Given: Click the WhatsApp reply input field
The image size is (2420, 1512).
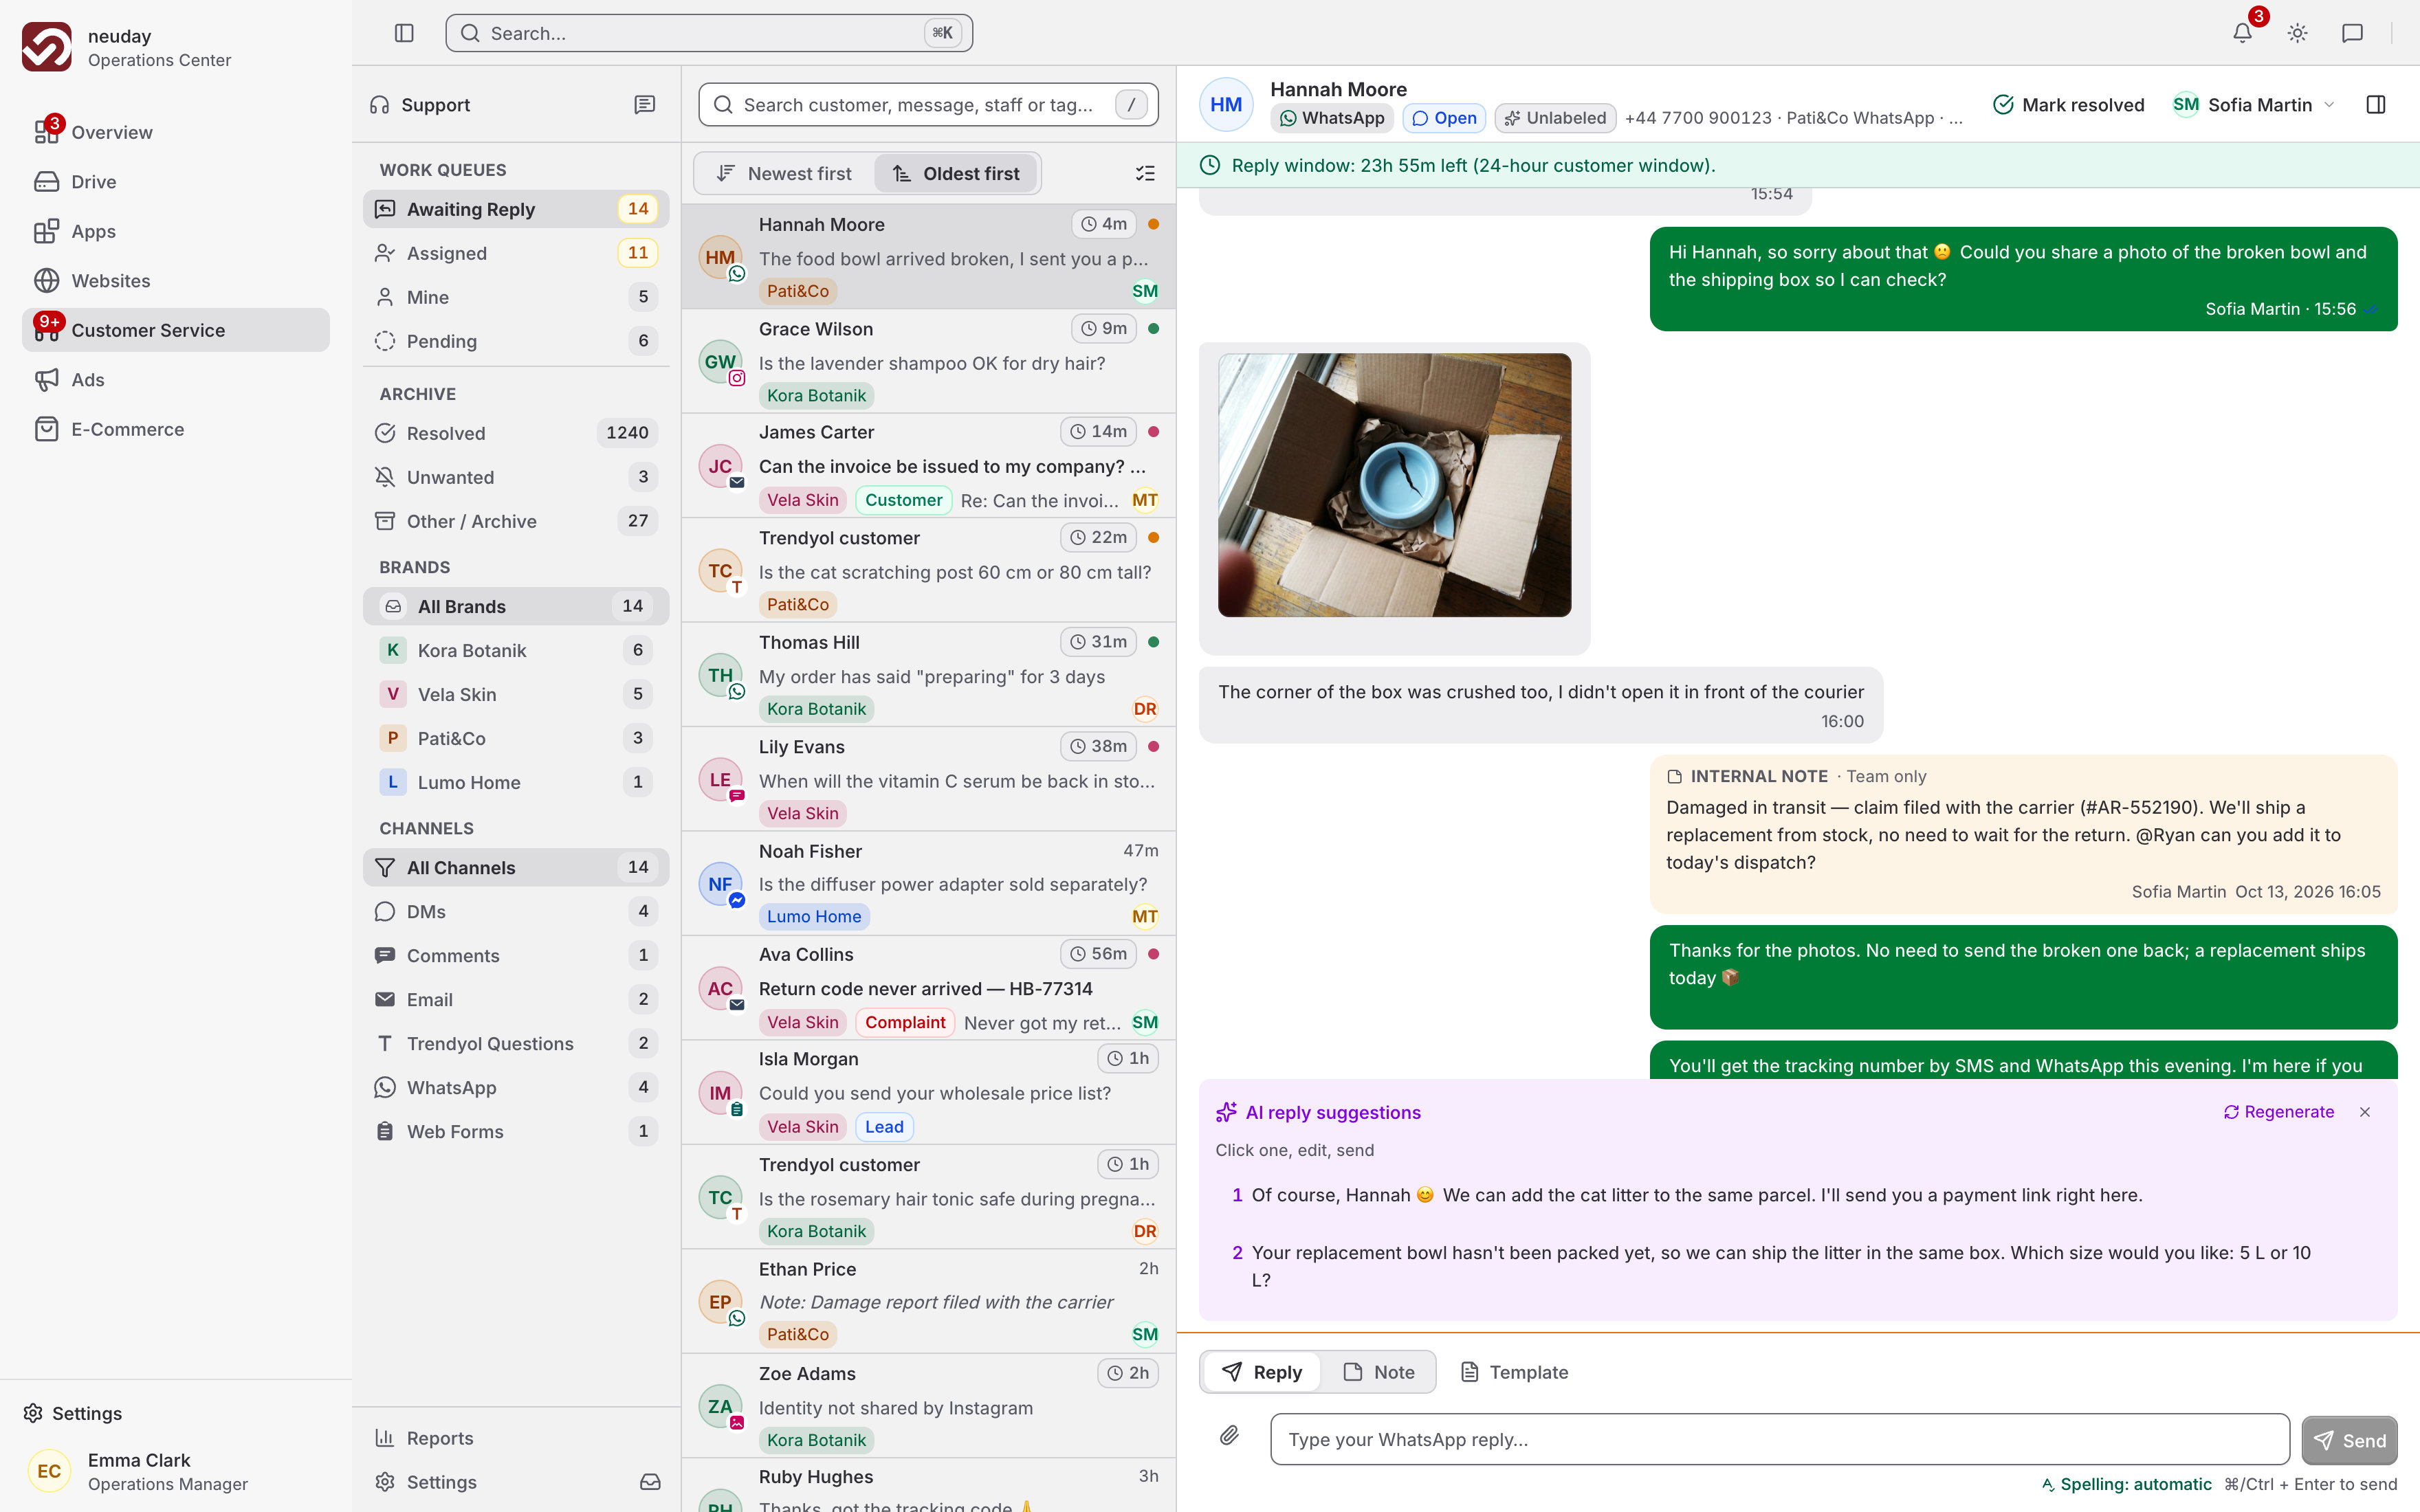Looking at the screenshot, I should [x=1780, y=1439].
